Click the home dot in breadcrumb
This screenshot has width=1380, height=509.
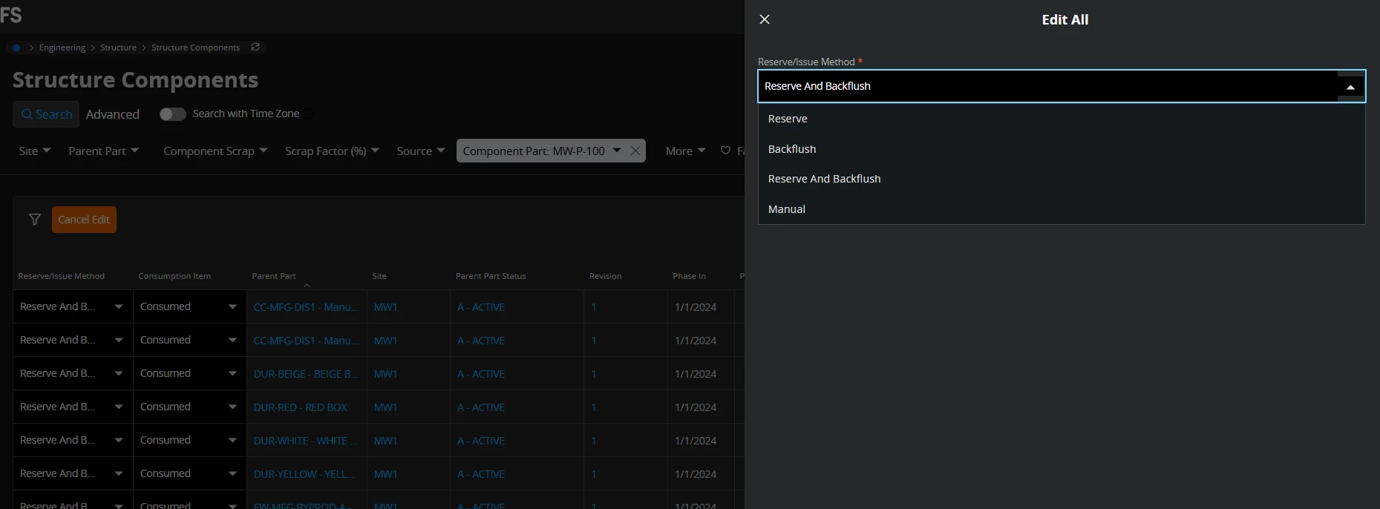point(16,47)
